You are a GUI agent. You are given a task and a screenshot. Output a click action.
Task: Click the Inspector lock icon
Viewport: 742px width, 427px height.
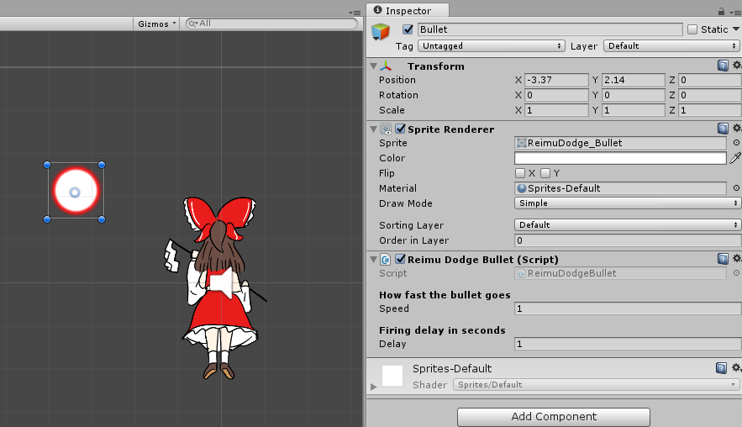point(721,11)
